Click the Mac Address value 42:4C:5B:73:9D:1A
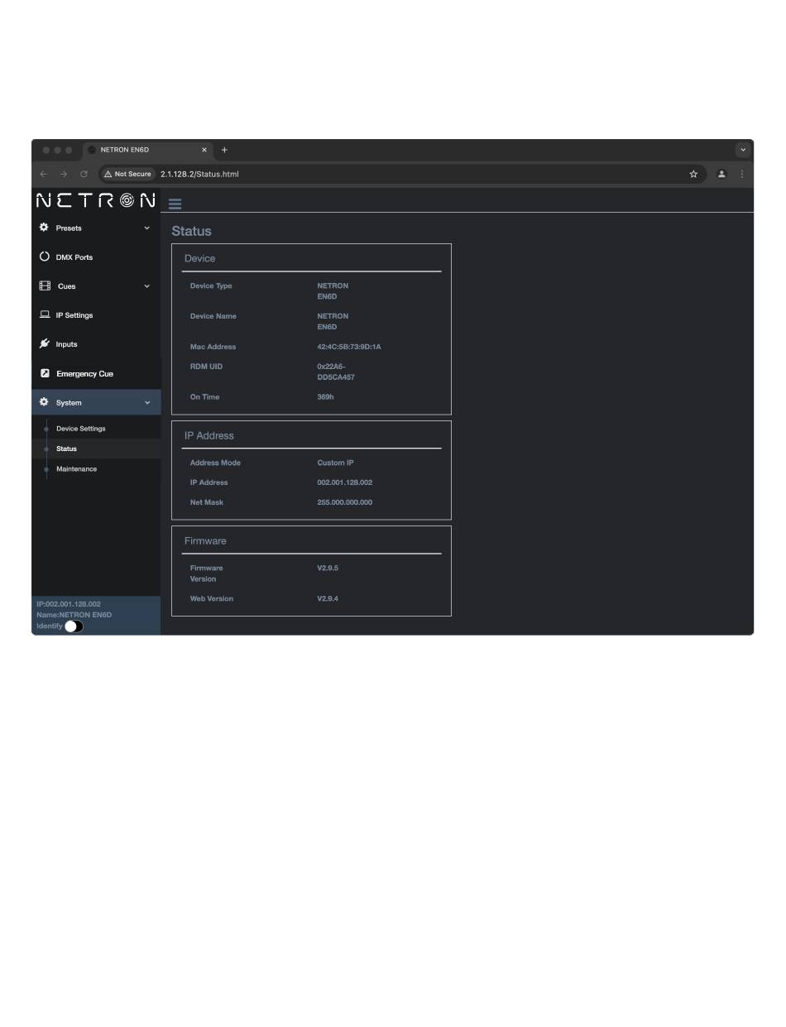Viewport: 786px width, 1027px height. 349,347
